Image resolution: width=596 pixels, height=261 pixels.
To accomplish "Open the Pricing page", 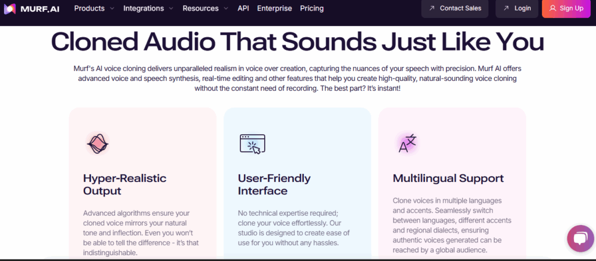I will coord(312,9).
